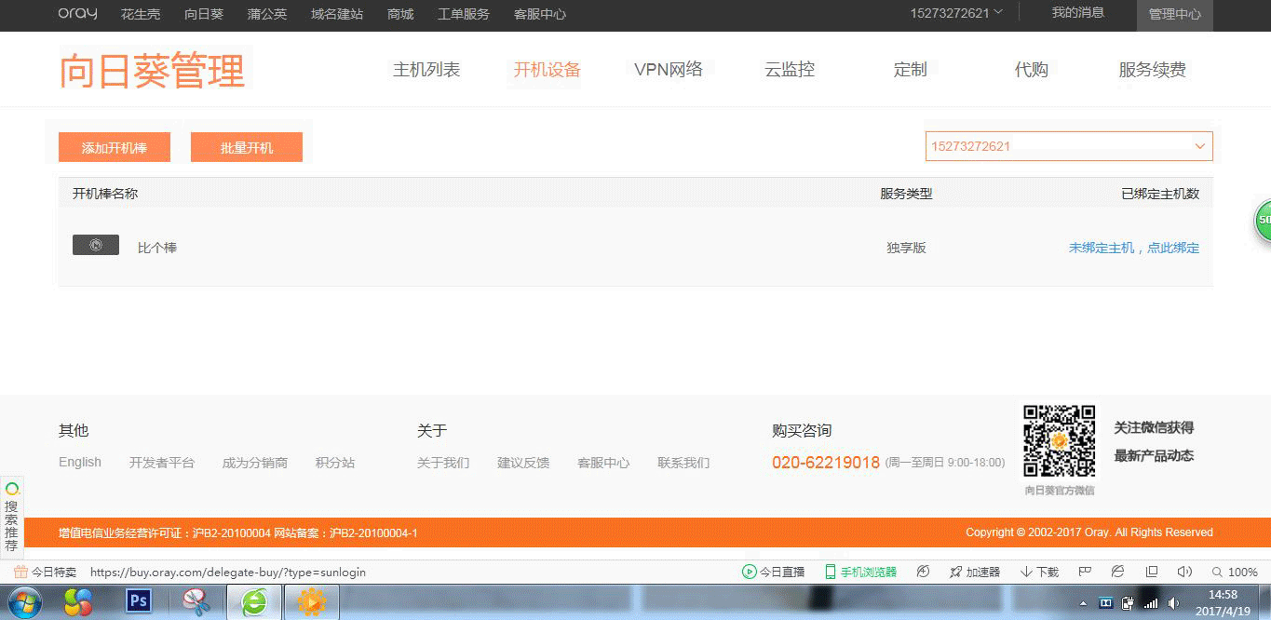Go to 代购 tab
The height and width of the screenshot is (620, 1271).
point(1032,70)
